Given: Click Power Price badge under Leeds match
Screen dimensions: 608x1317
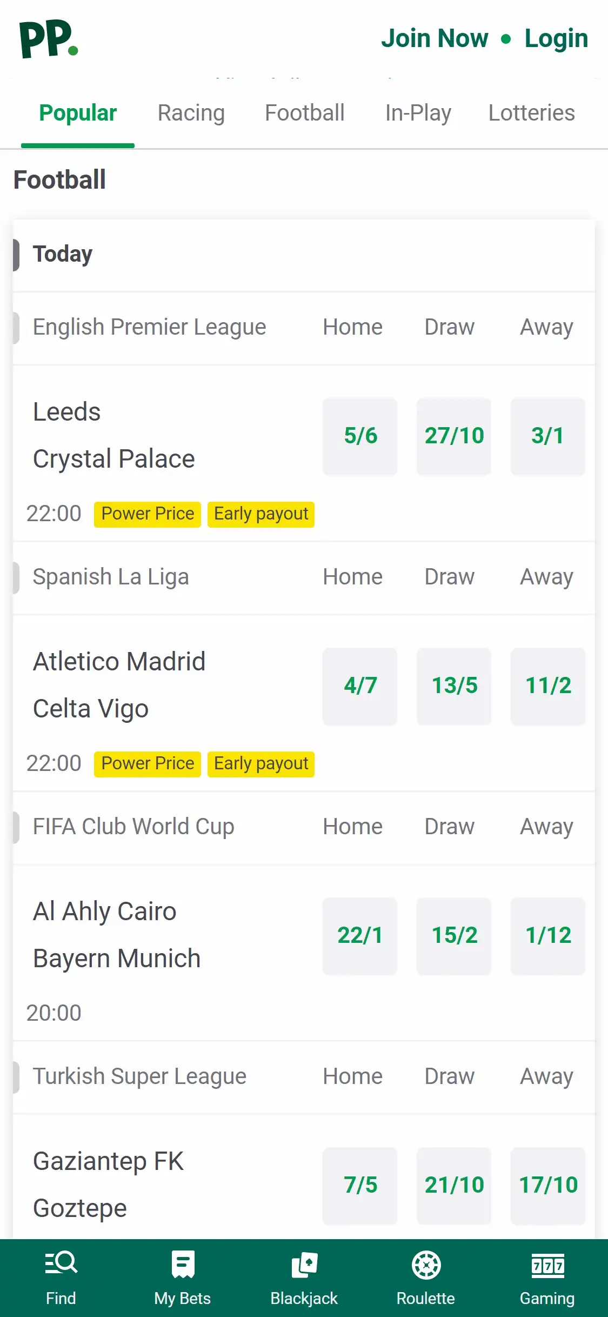Looking at the screenshot, I should coord(148,514).
